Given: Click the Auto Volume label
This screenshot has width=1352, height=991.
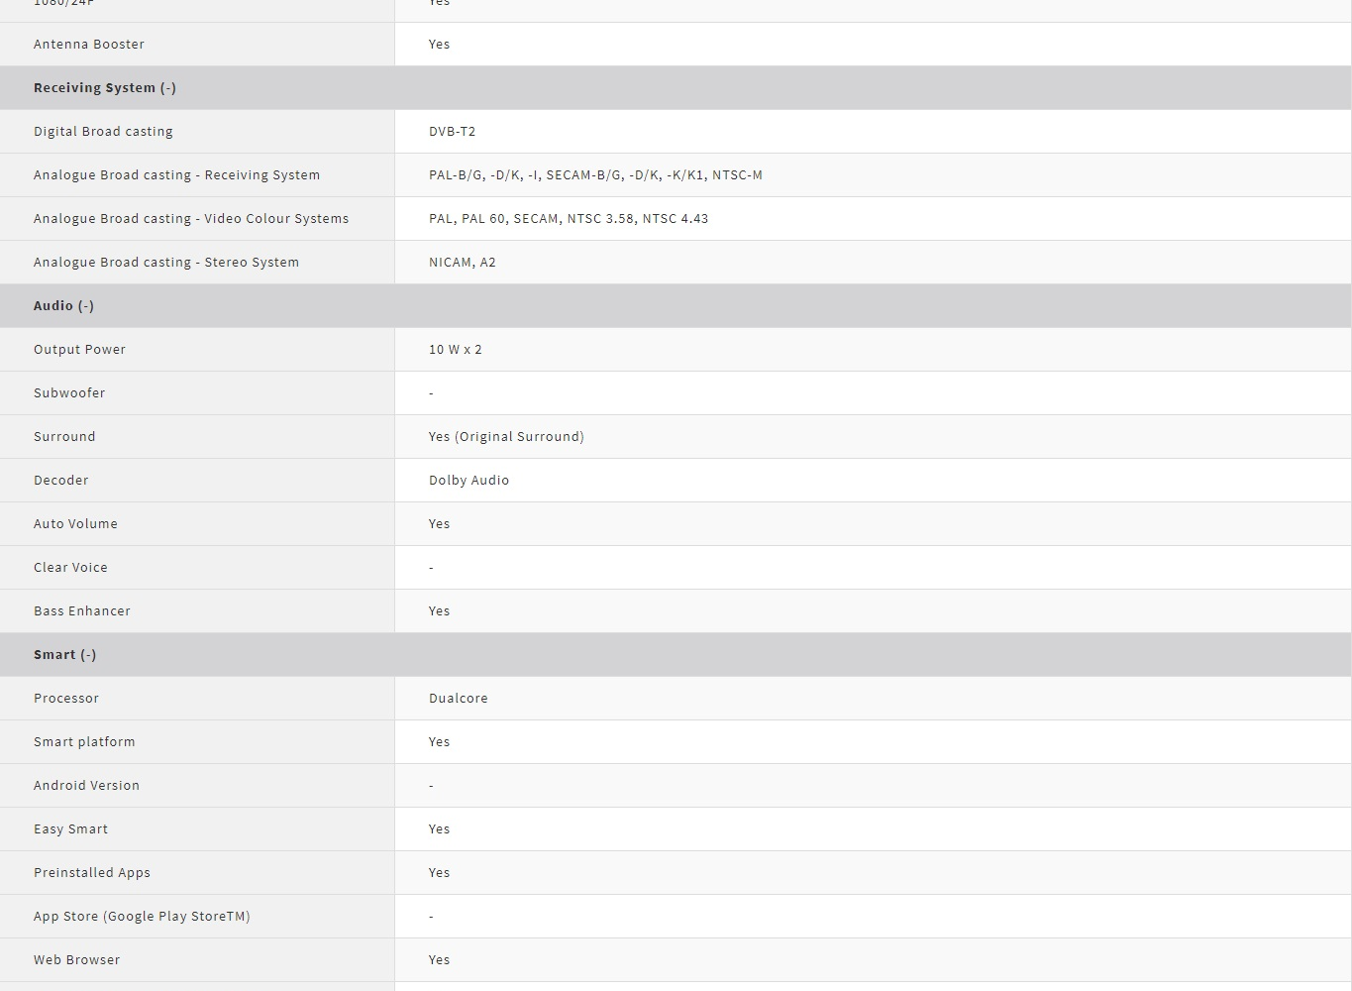Looking at the screenshot, I should pyautogui.click(x=75, y=524).
